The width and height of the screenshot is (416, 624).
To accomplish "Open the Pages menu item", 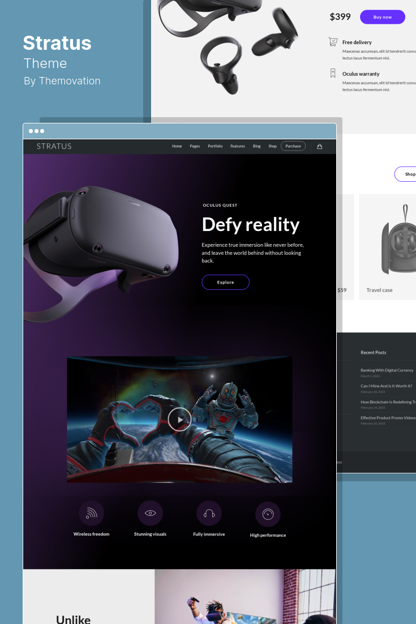I will point(195,147).
